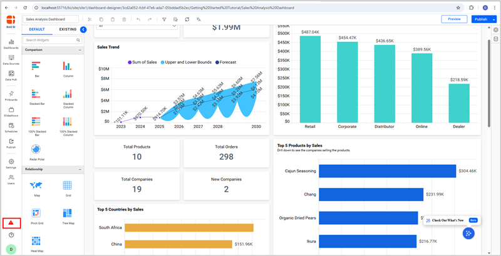Open the Publish button dropdown arrow

495,19
